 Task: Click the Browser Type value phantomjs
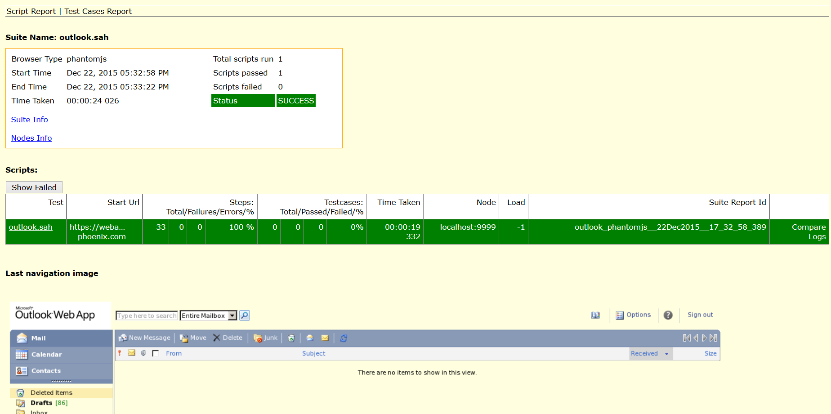pyautogui.click(x=87, y=59)
